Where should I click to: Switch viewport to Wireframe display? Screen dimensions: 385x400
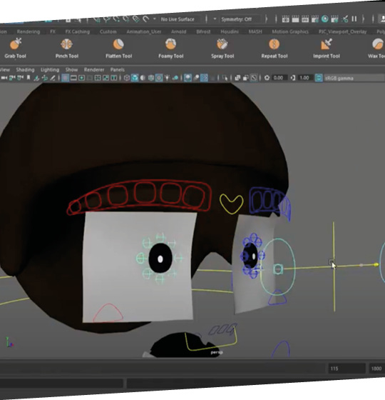tap(127, 78)
